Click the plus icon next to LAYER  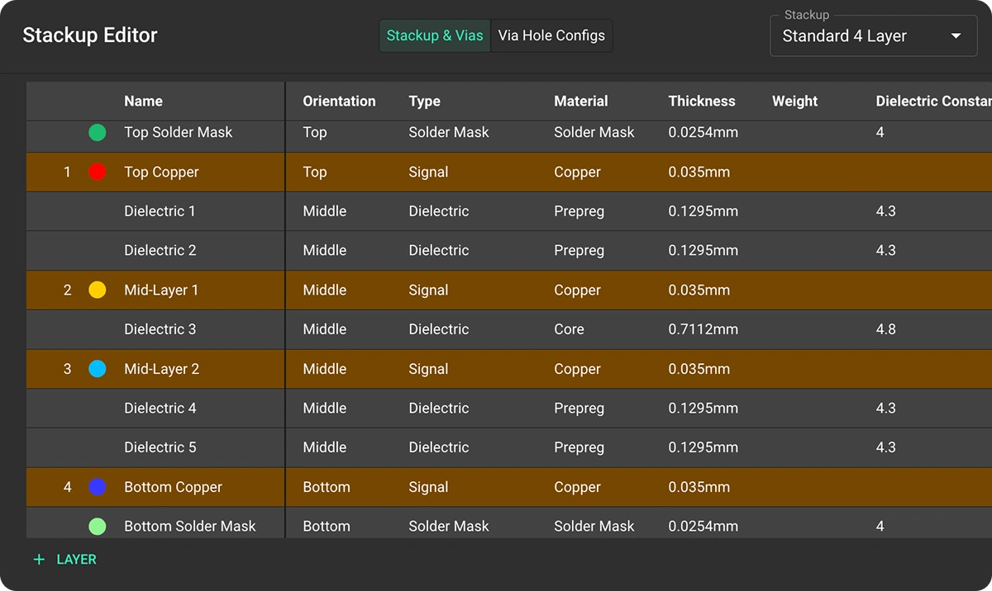coord(38,559)
